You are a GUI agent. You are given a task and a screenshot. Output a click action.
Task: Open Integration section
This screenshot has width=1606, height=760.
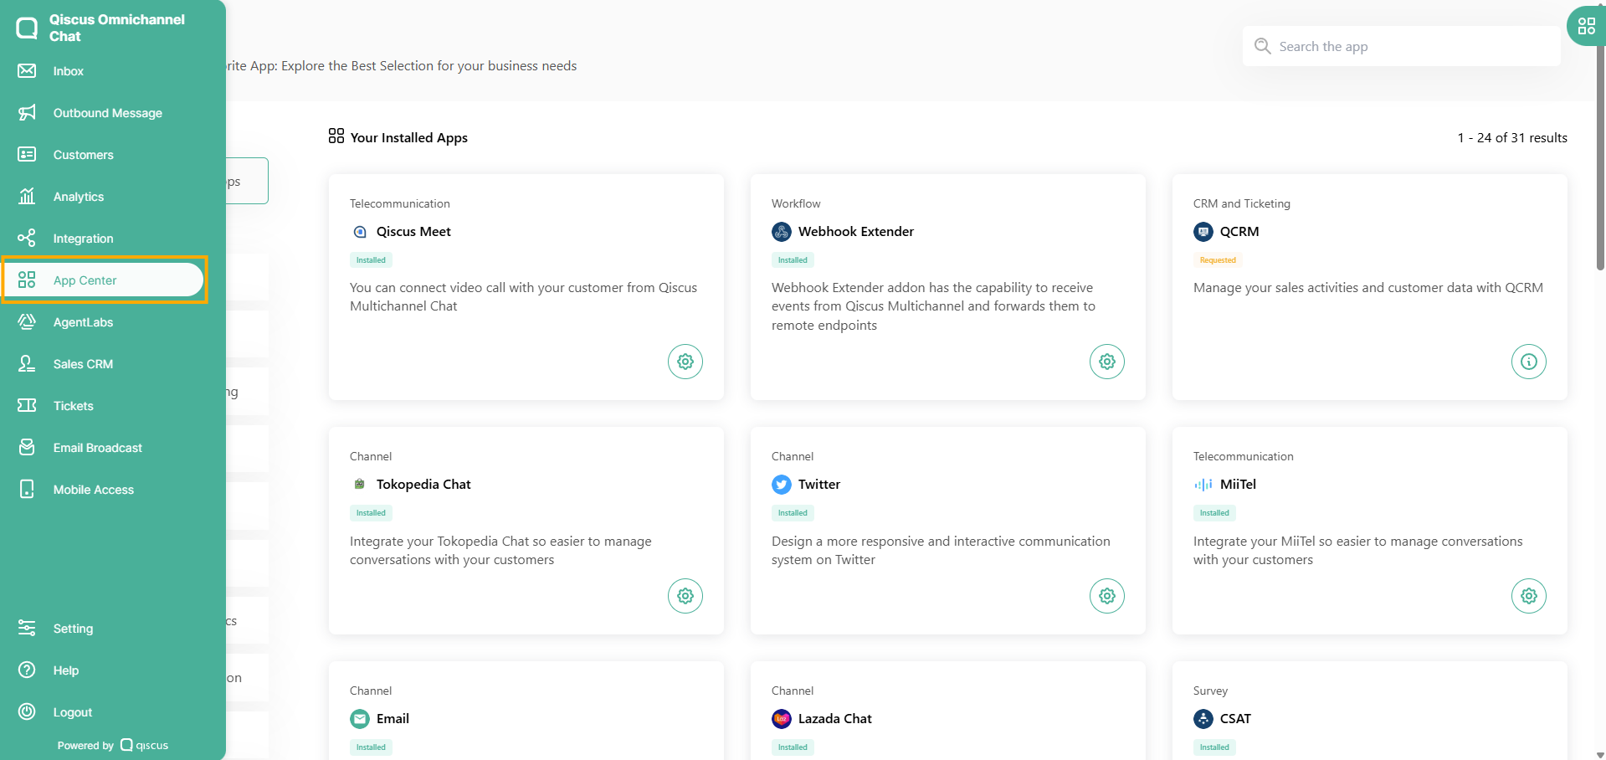click(x=83, y=239)
